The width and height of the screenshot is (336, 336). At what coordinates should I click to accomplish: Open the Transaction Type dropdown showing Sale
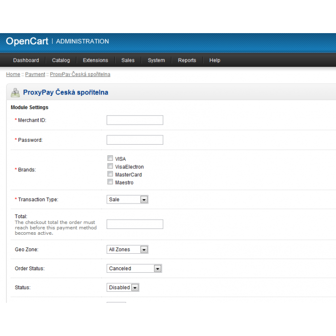(x=128, y=200)
